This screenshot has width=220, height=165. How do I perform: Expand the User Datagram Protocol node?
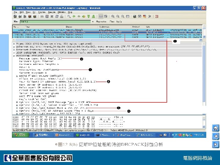pos(14,53)
